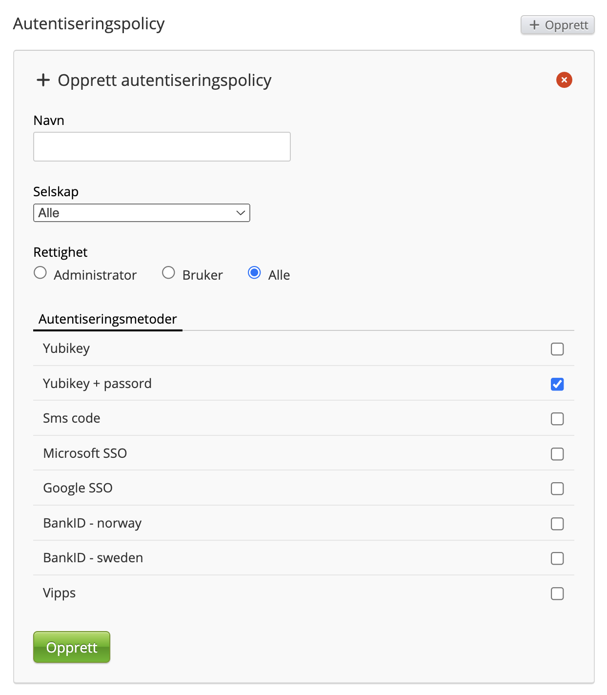
Task: Check the Google SSO checkbox
Action: pyautogui.click(x=557, y=489)
